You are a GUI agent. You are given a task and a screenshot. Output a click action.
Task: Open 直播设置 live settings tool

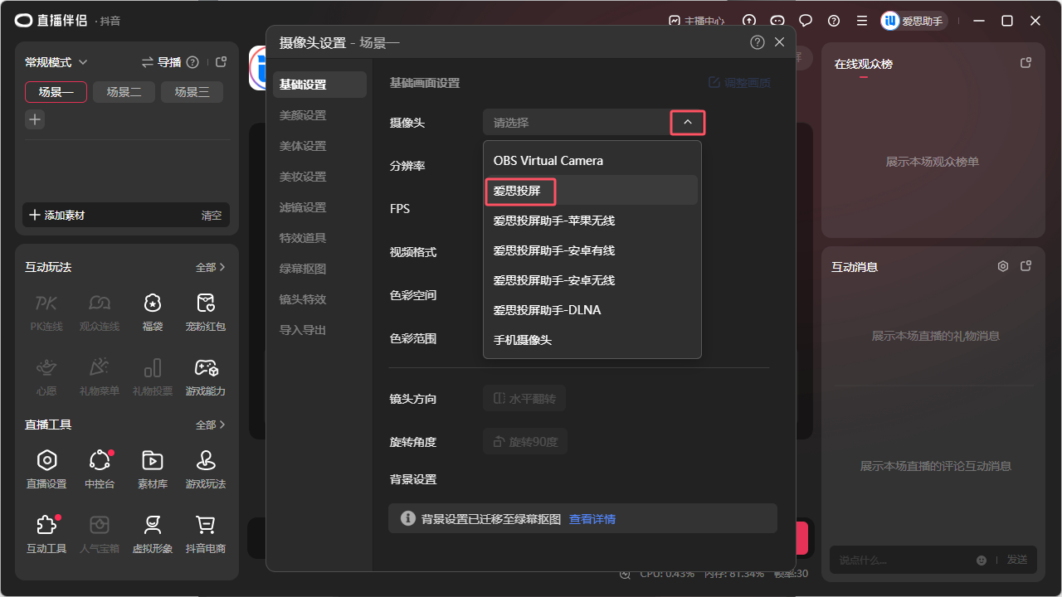46,468
